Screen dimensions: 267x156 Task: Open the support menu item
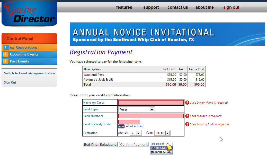click(151, 7)
